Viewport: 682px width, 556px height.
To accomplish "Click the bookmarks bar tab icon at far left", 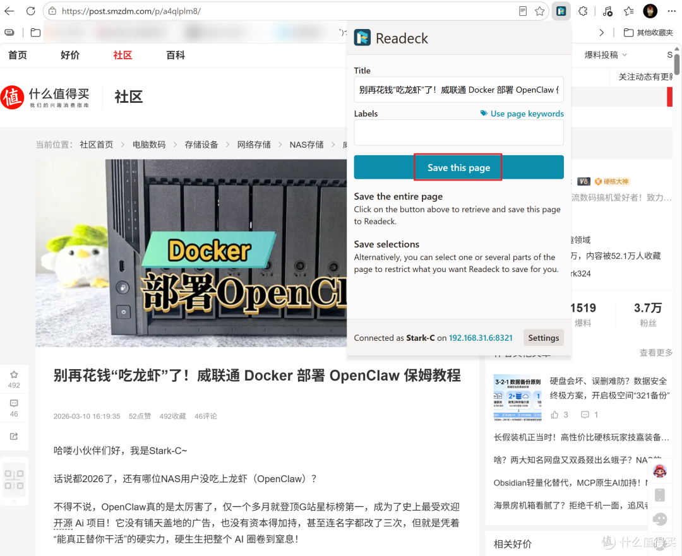I will pos(9,33).
